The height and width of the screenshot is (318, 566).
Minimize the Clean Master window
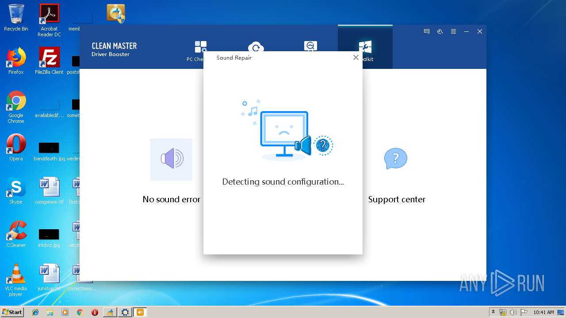pos(467,31)
